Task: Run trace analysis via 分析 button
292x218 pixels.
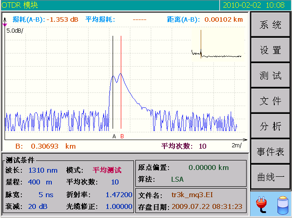Action: (x=270, y=126)
